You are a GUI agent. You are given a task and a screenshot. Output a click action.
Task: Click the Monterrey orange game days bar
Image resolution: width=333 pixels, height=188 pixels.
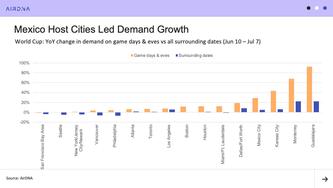click(x=291, y=95)
